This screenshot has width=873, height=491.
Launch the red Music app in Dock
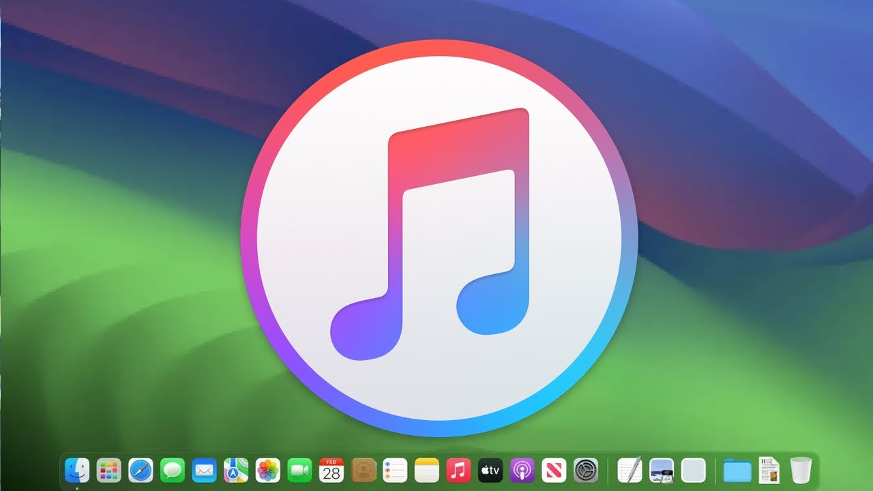tap(459, 470)
